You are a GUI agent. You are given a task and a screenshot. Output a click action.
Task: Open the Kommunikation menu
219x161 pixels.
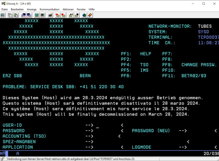(49, 9)
